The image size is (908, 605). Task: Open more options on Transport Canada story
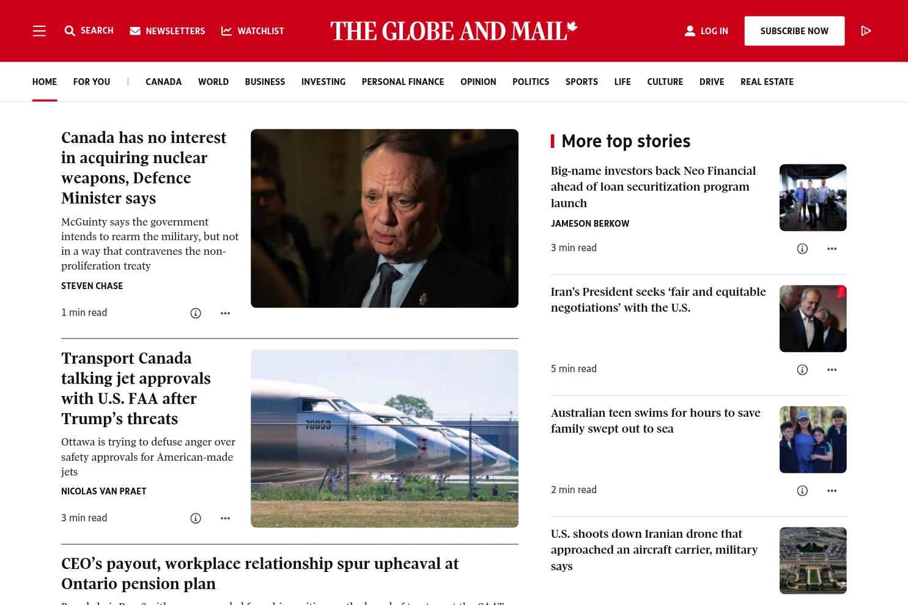pyautogui.click(x=225, y=518)
